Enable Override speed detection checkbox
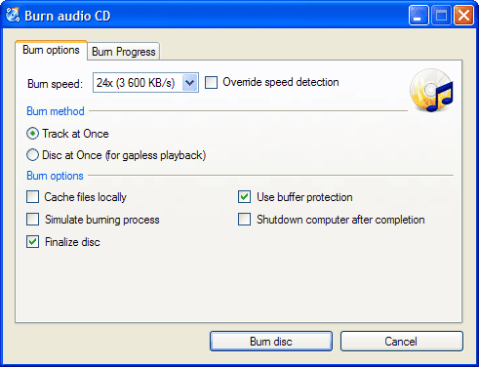The image size is (479, 367). [211, 82]
